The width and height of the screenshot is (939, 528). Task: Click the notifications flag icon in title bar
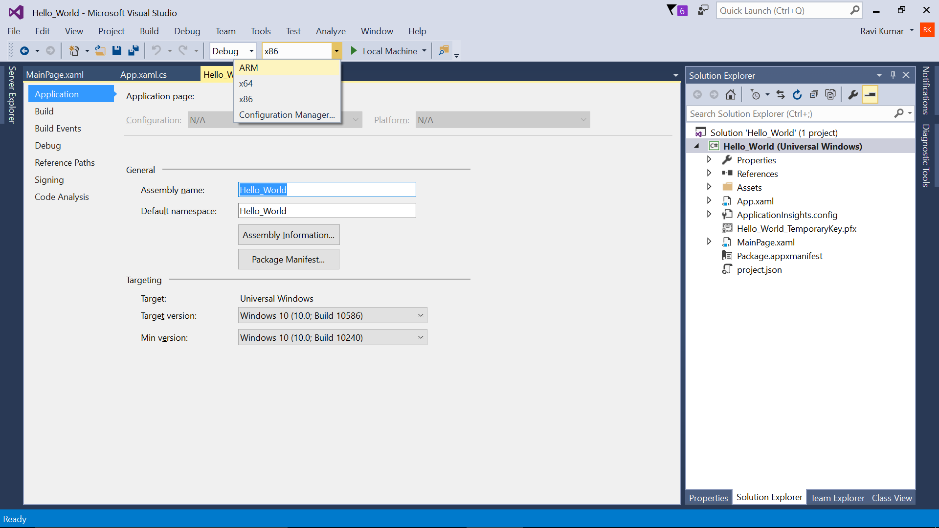pyautogui.click(x=677, y=10)
